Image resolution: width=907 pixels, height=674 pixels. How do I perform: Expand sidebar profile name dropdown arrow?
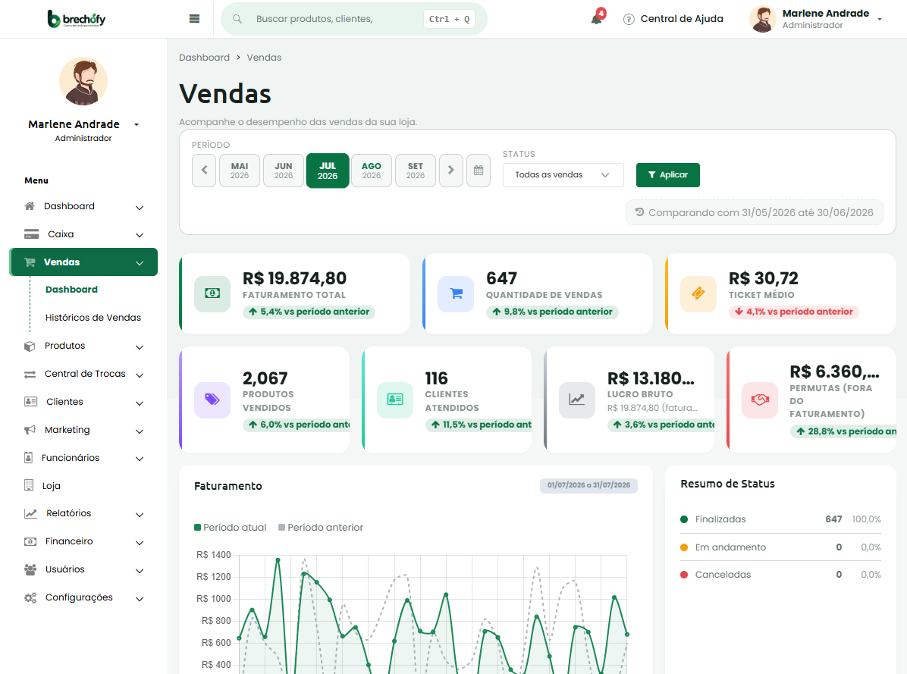[137, 124]
